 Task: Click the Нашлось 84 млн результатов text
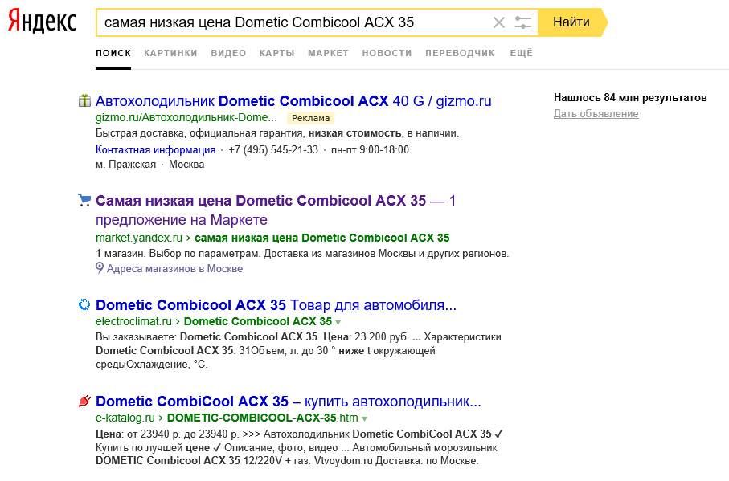[630, 97]
